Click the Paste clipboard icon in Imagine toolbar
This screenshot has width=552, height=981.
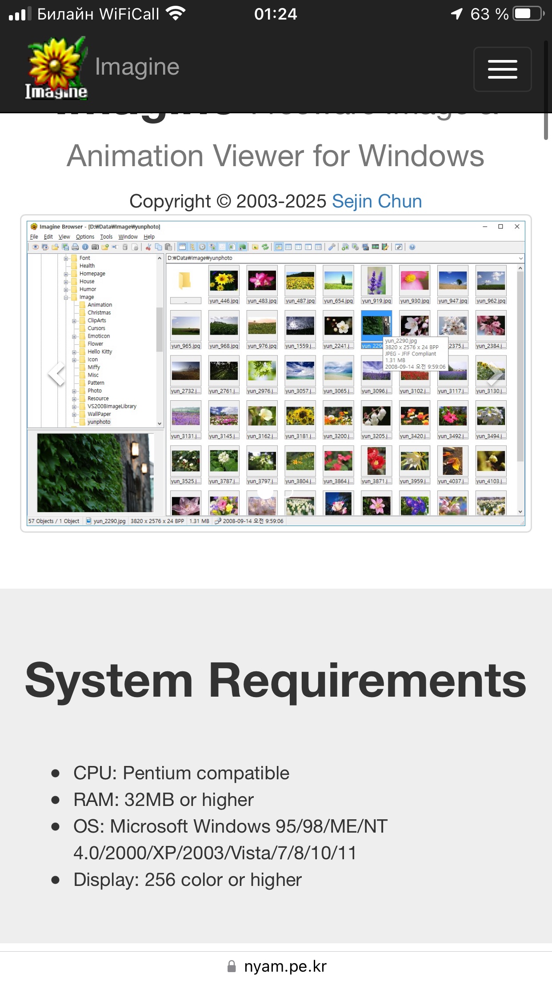168,247
